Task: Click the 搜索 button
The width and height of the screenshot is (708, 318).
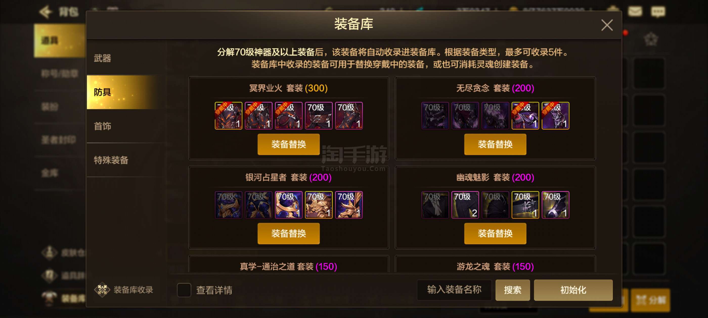Action: [513, 290]
